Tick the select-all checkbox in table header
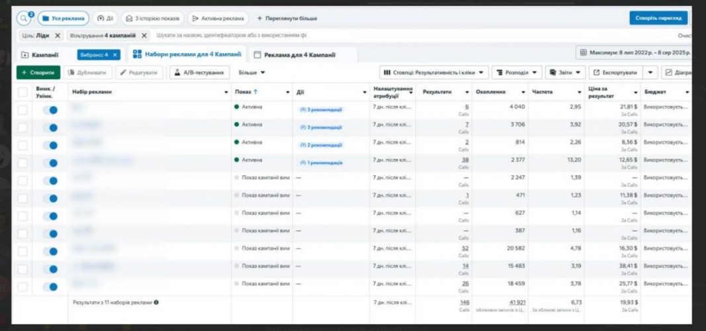706x331 pixels. [x=22, y=92]
